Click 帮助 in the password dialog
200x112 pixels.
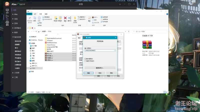click(x=111, y=73)
